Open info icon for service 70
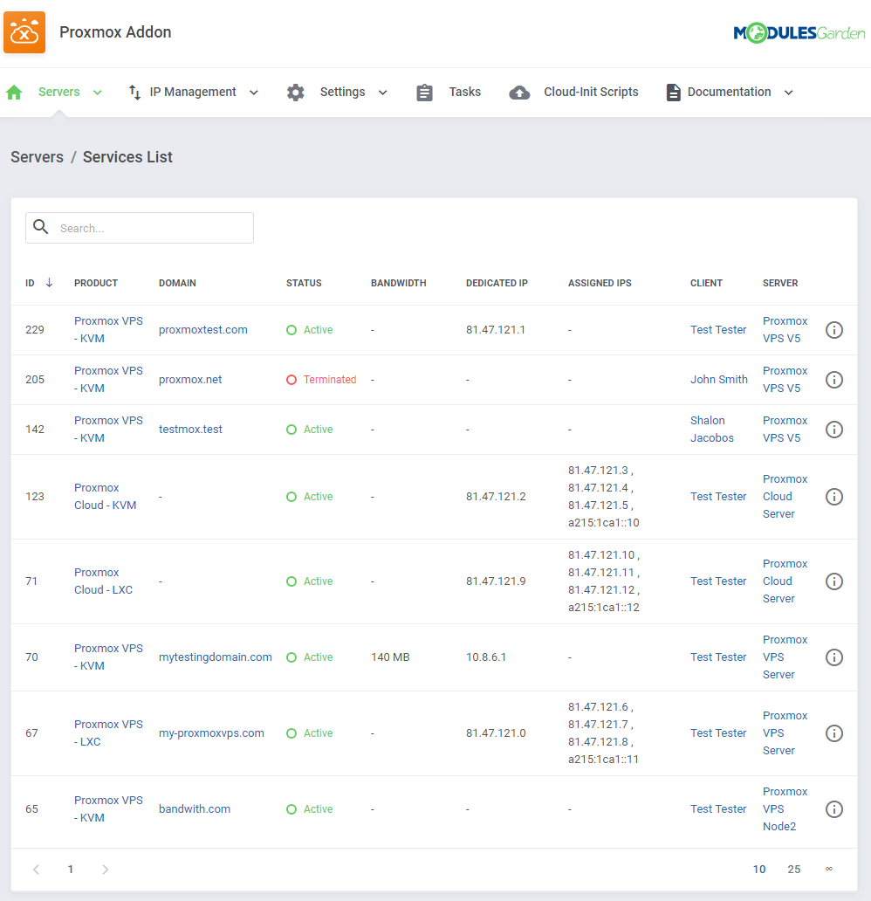Screen dimensions: 871x901 click(x=834, y=657)
